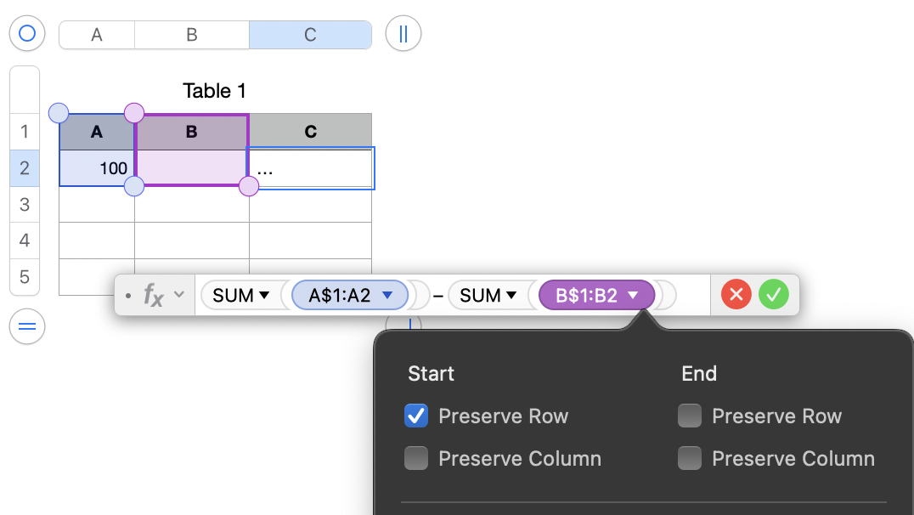Open the B$1:B2 reference dropdown arrow
The height and width of the screenshot is (515, 914).
(x=633, y=295)
